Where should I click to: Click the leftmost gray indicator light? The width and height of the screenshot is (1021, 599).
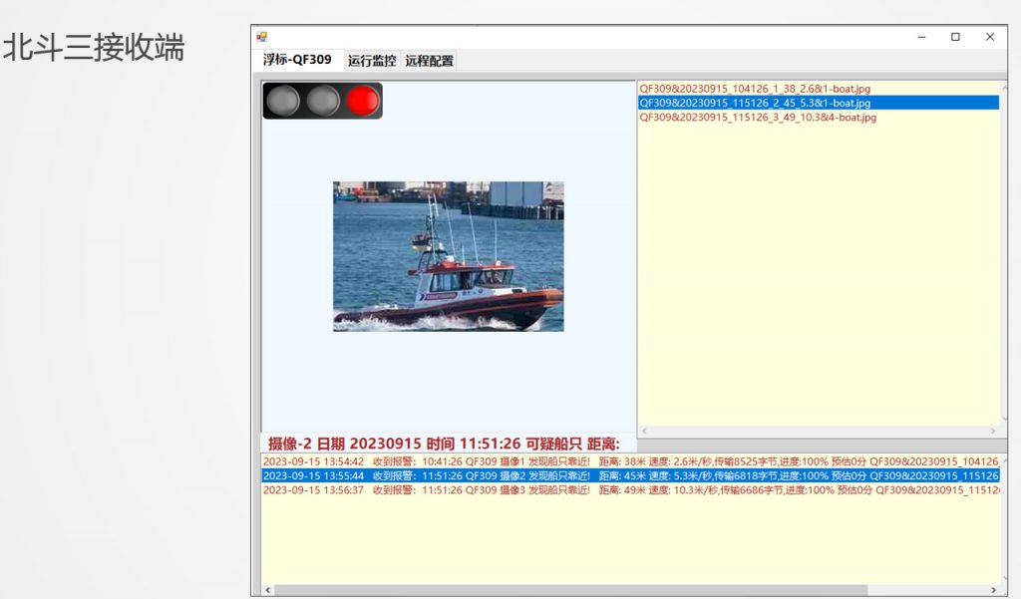[283, 100]
